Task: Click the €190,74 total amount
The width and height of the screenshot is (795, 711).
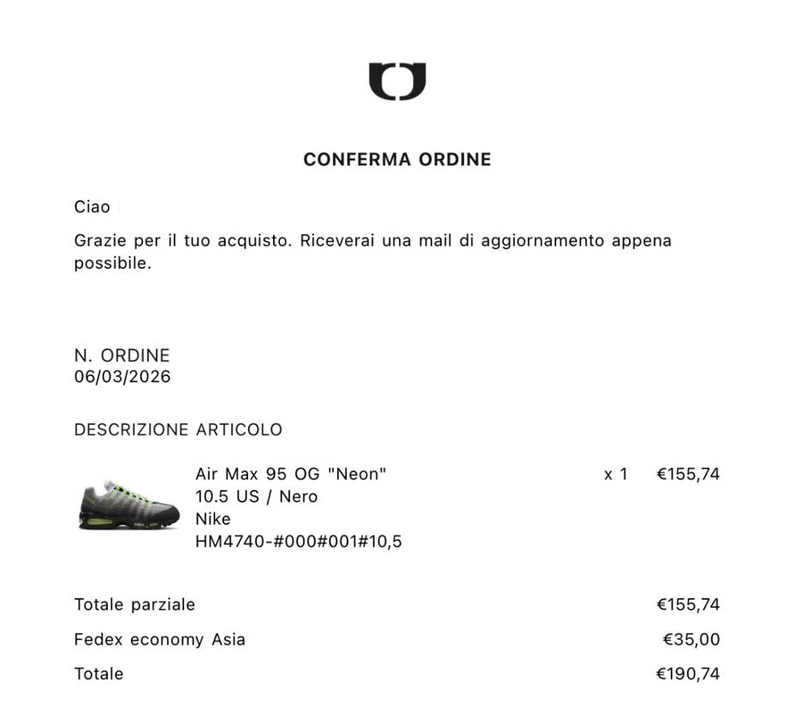Action: 688,674
